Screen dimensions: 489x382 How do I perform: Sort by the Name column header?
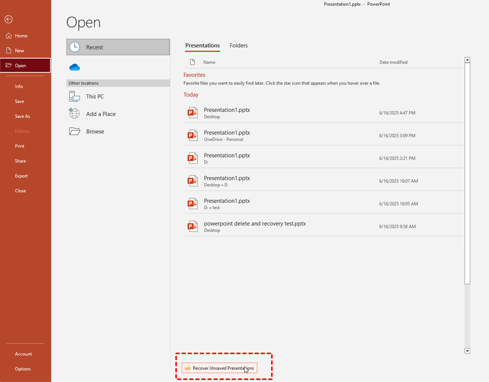[209, 62]
